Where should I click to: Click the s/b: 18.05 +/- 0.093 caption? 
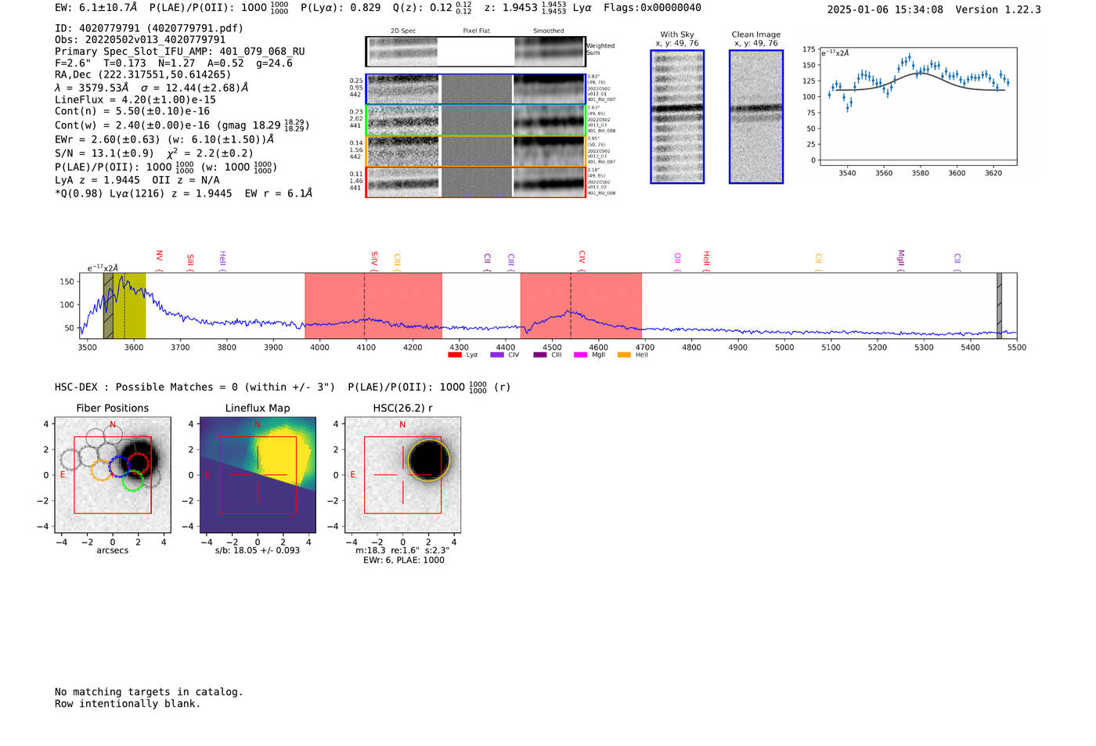258,550
